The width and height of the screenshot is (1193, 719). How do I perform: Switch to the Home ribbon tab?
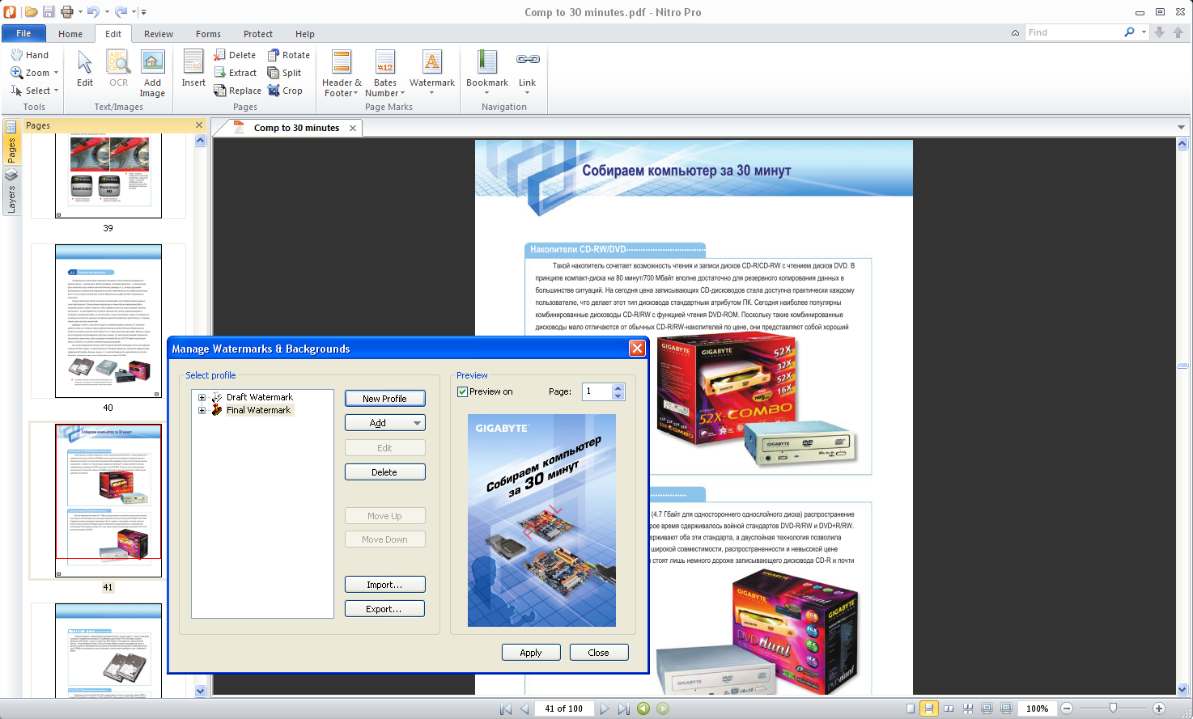coord(70,34)
